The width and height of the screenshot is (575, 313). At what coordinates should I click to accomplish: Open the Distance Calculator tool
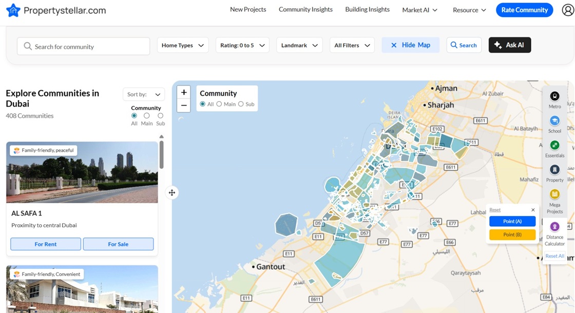point(554,227)
